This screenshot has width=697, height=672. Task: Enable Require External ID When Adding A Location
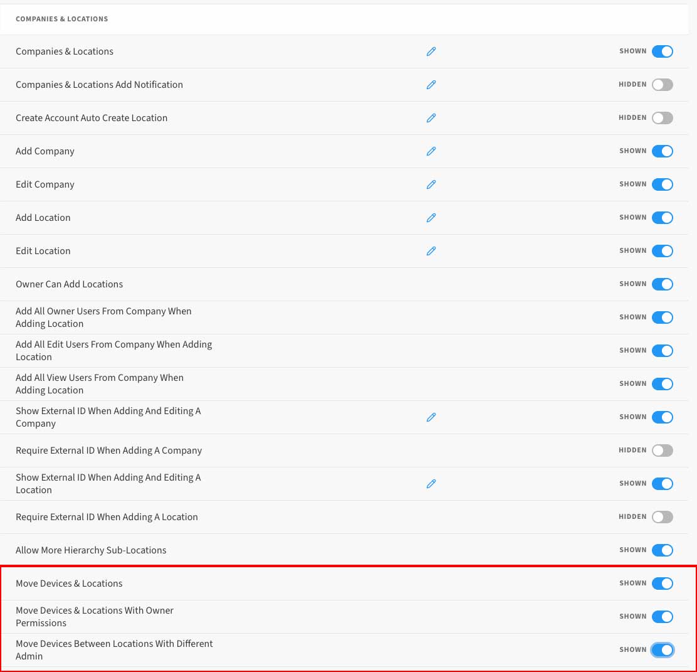pos(662,517)
